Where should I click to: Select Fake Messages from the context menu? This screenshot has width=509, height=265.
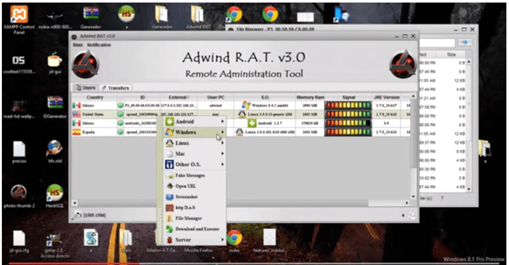pyautogui.click(x=194, y=176)
